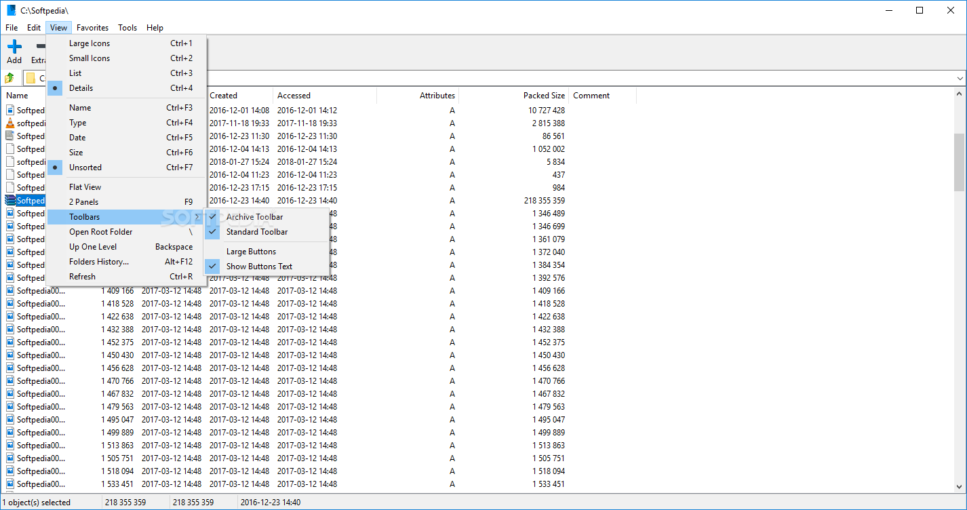Open the Tools menu
967x510 pixels.
tap(127, 28)
